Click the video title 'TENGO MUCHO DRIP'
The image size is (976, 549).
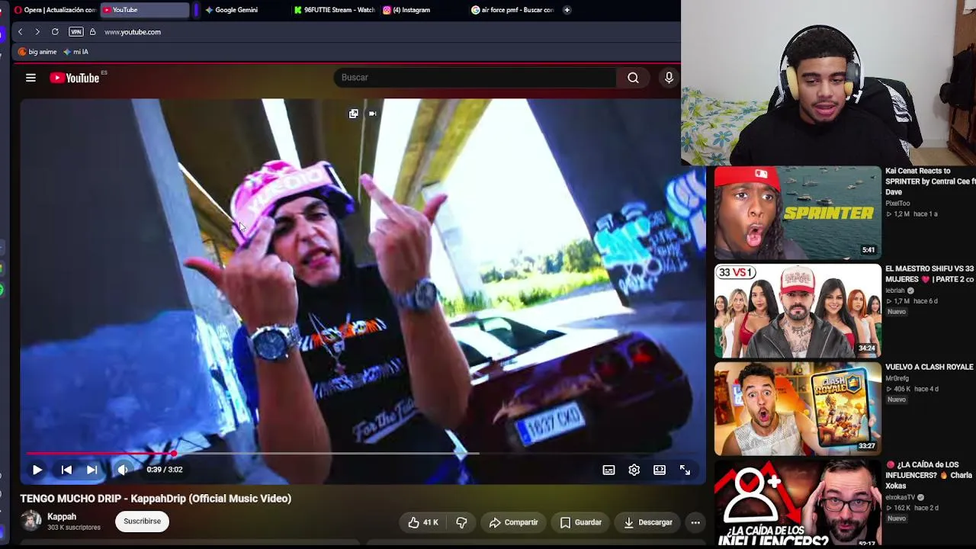[156, 499]
